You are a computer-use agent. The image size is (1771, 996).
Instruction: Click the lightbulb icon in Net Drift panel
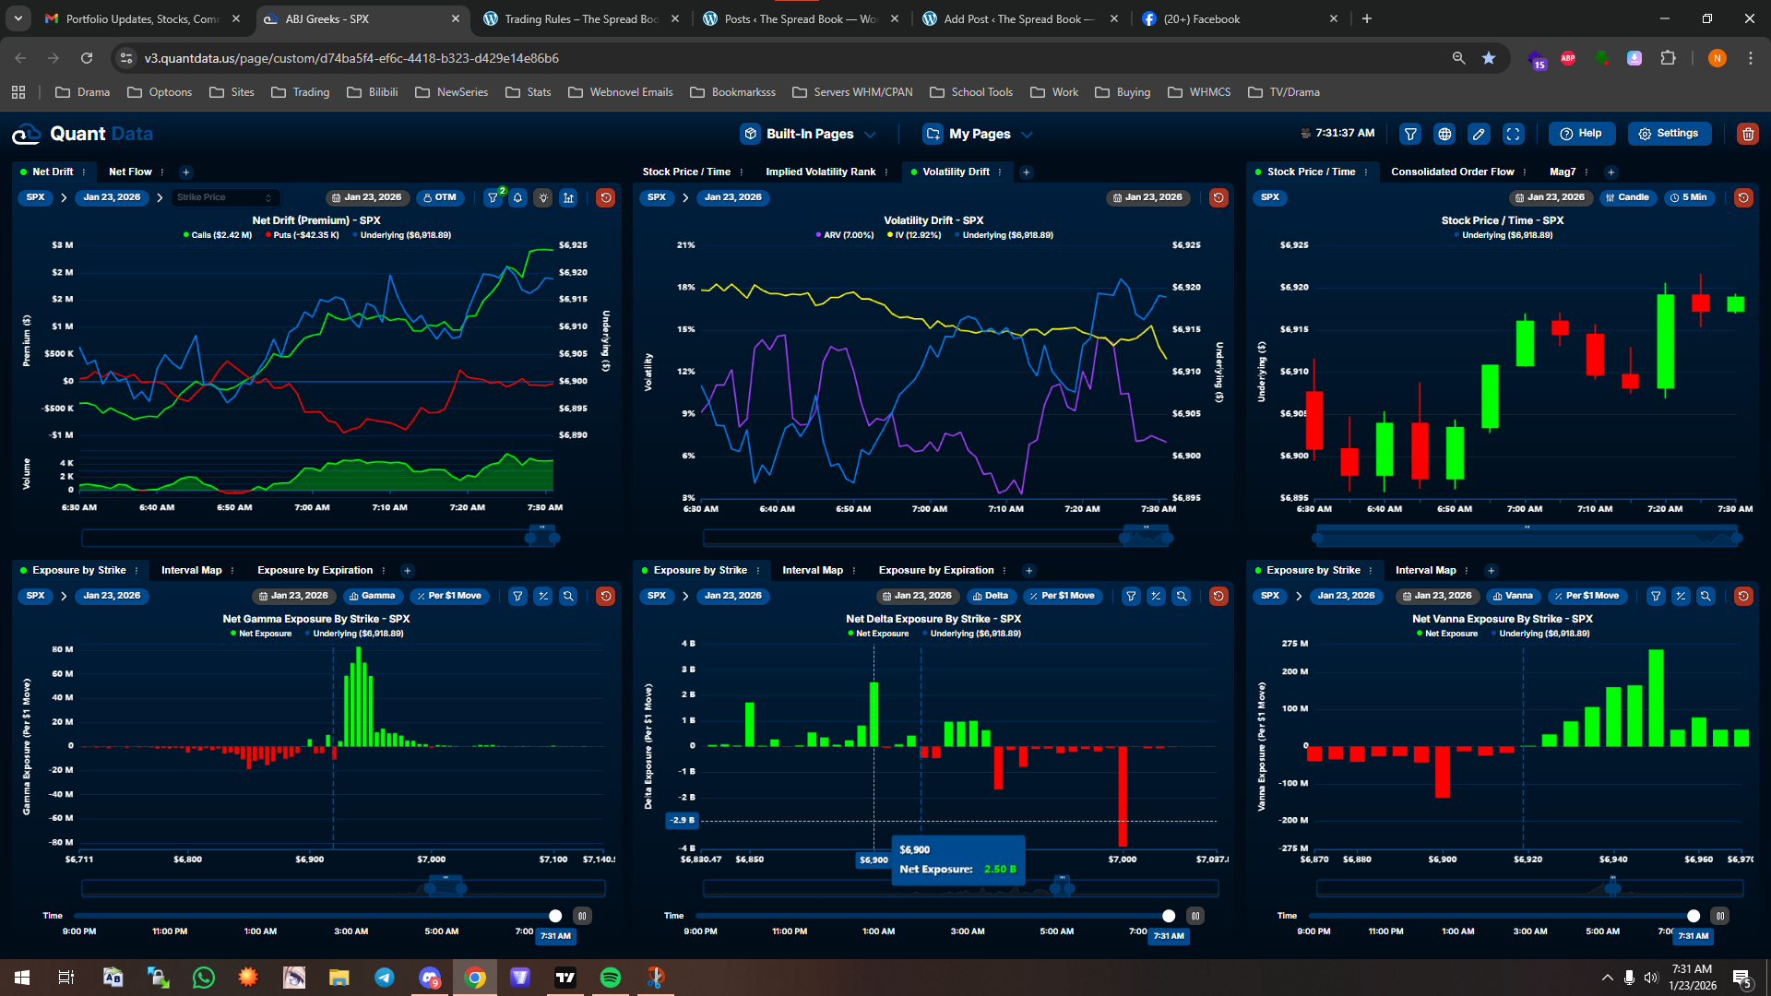(543, 197)
